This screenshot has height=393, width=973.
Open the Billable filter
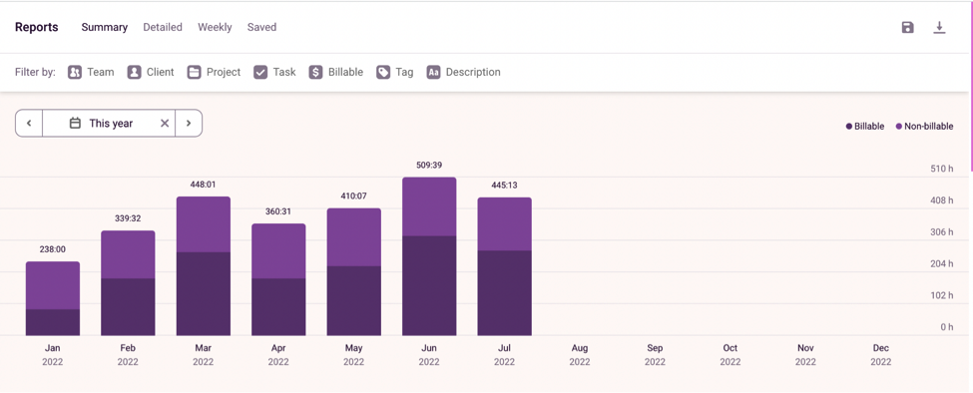click(x=336, y=72)
